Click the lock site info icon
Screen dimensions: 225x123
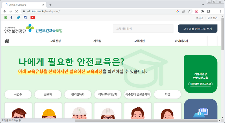coord(24,11)
